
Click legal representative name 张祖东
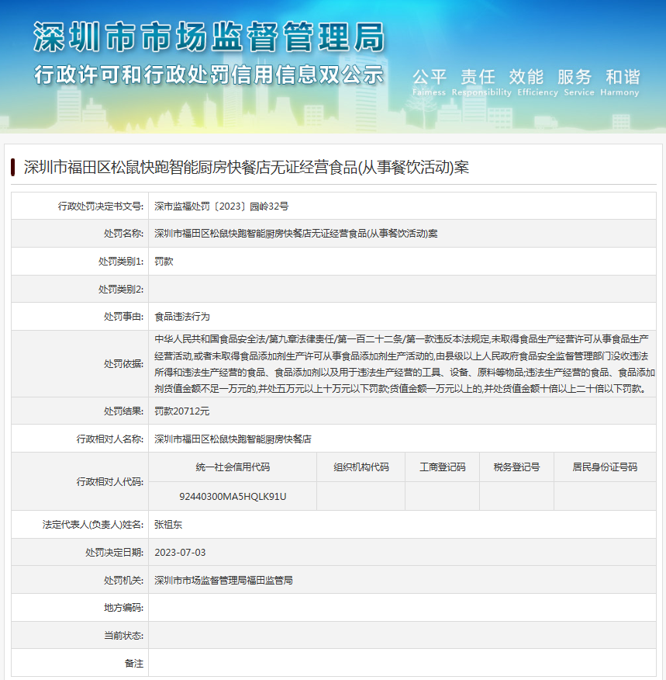click(168, 525)
